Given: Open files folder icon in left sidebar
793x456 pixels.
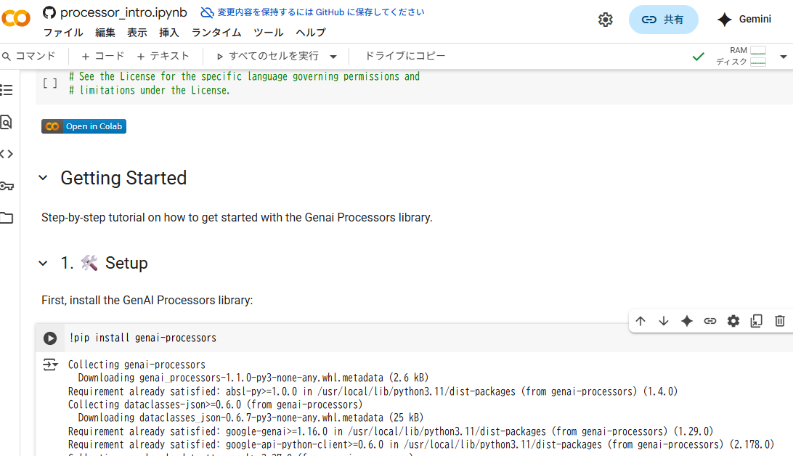Looking at the screenshot, I should click(x=7, y=218).
